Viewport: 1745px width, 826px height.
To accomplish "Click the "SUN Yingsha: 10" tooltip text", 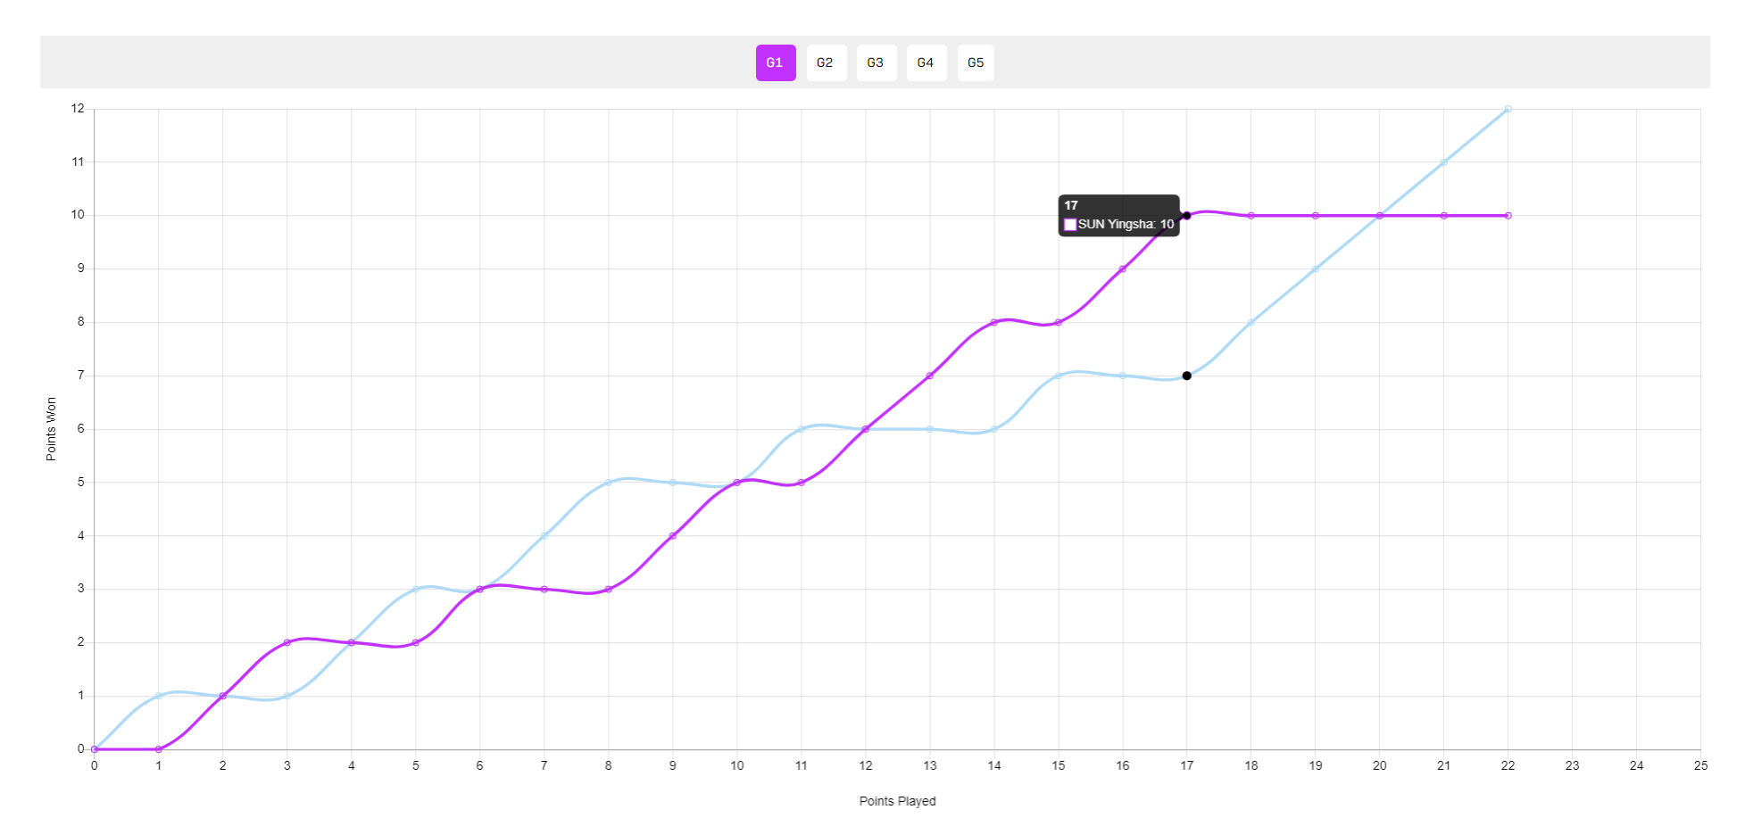I will coord(1126,225).
